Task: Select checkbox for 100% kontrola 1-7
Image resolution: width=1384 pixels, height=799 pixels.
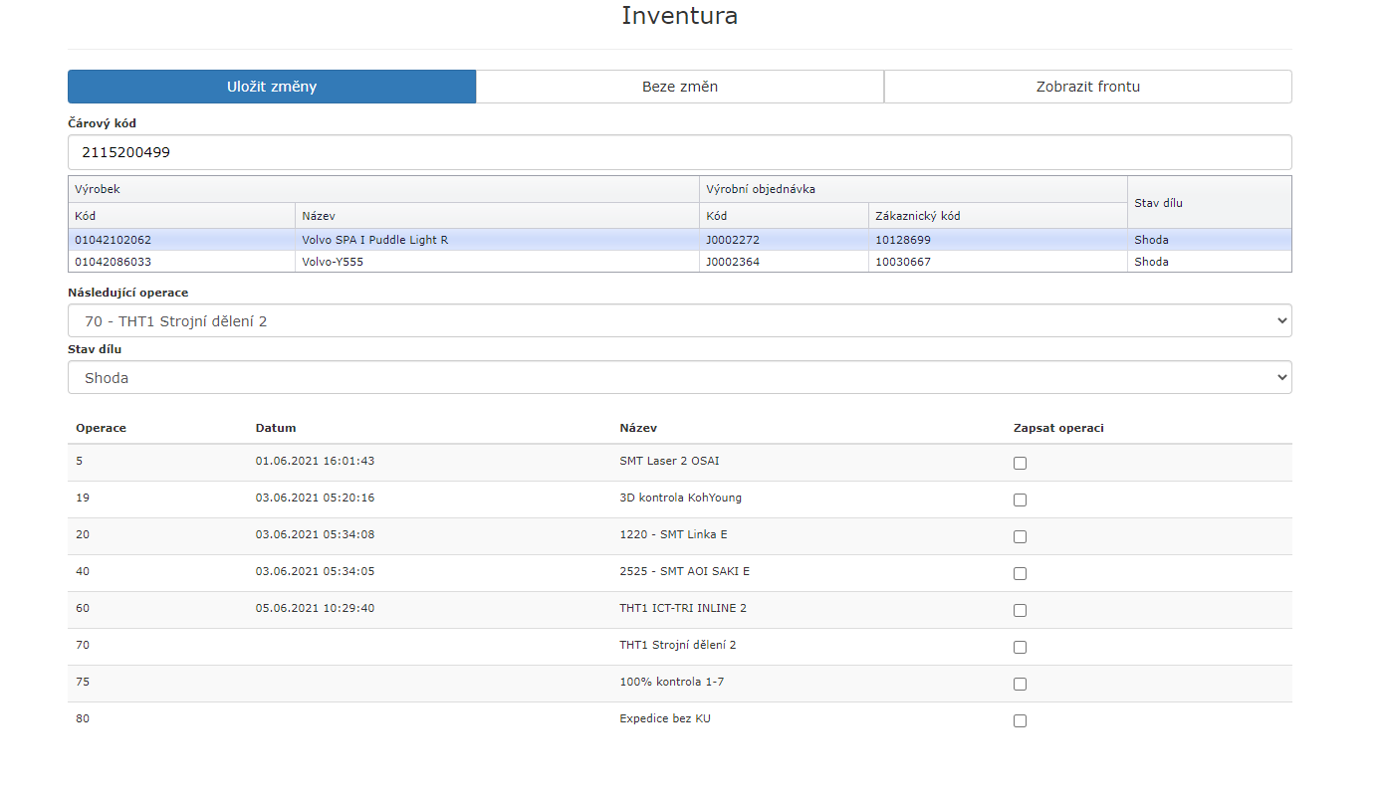Action: pos(1020,684)
